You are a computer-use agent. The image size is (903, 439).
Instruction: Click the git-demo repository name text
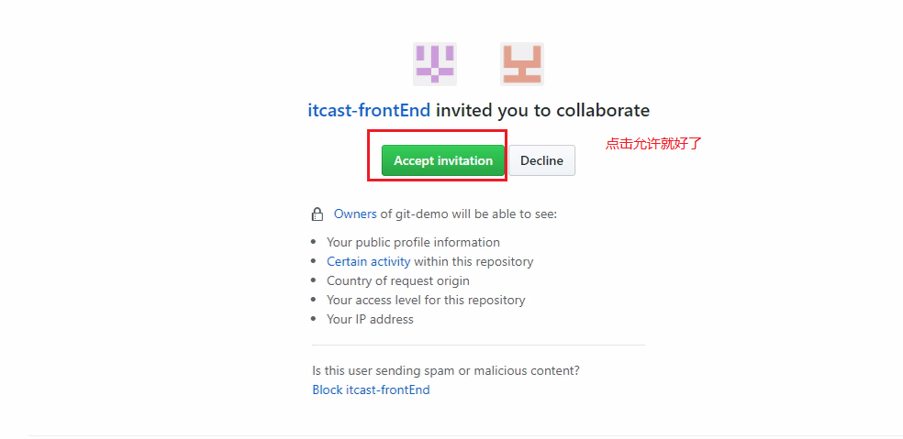[420, 214]
